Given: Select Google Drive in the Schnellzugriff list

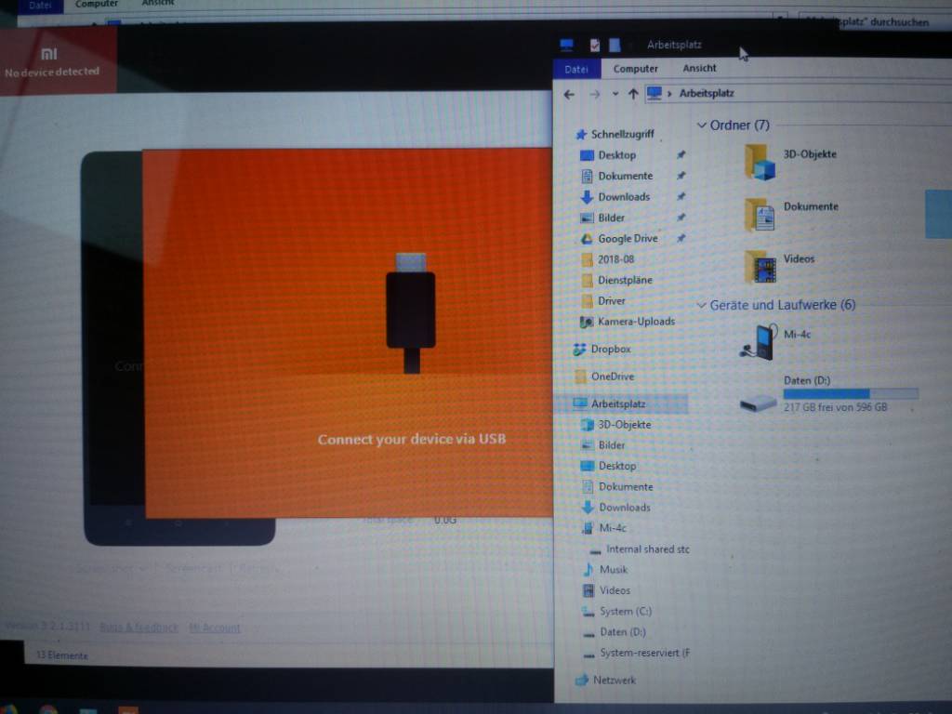Looking at the screenshot, I should pyautogui.click(x=627, y=239).
